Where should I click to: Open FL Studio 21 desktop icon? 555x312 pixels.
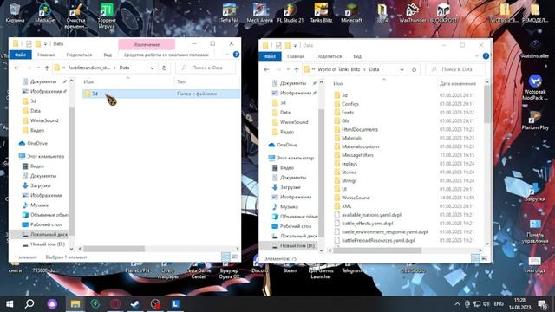pos(291,13)
